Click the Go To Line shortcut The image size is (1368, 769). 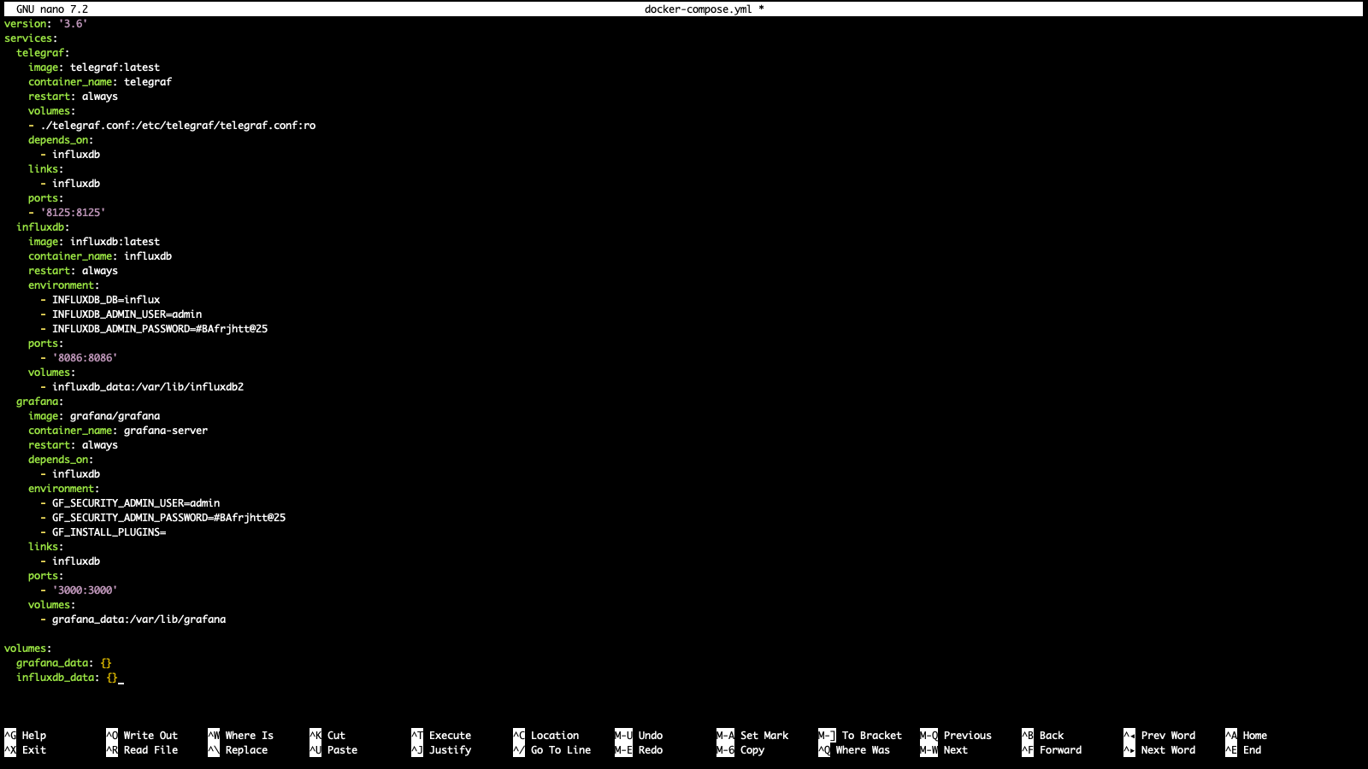tap(561, 750)
